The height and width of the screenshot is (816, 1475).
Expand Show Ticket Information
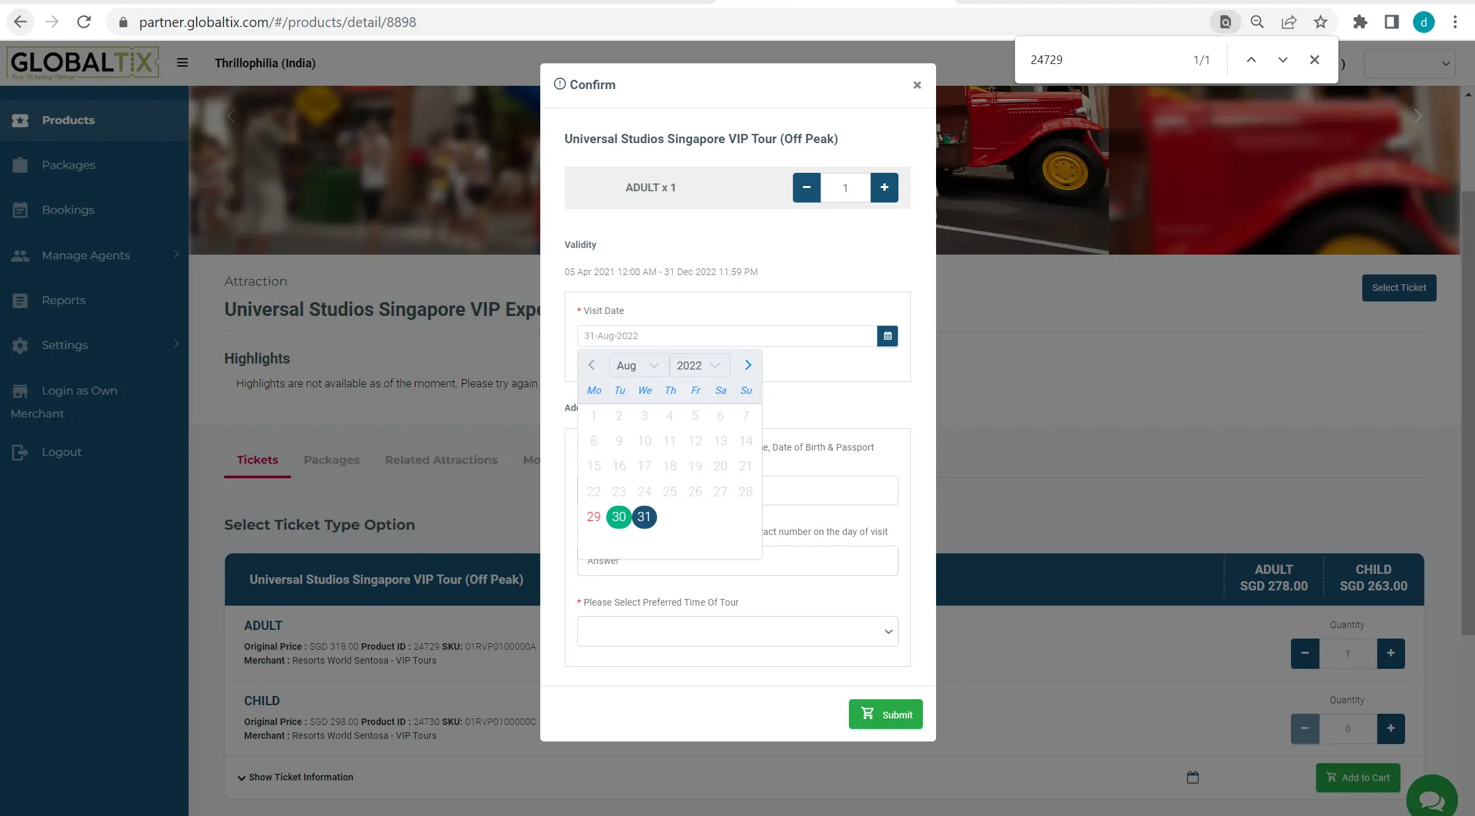(295, 777)
